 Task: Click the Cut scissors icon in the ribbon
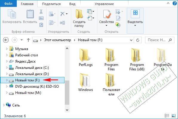point(41,11)
